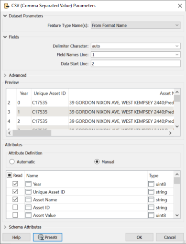This screenshot has height=244, width=186.
Task: Click the attribute icon beside Year name
Action: (x=28, y=184)
